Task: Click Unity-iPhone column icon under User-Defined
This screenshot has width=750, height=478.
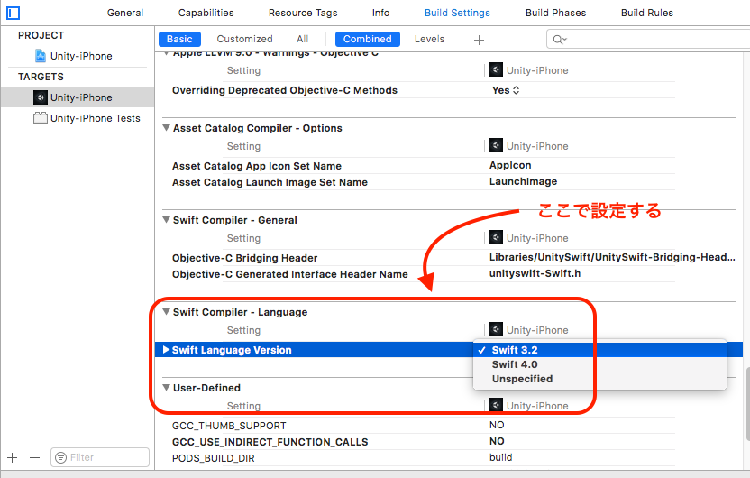Action: [496, 405]
